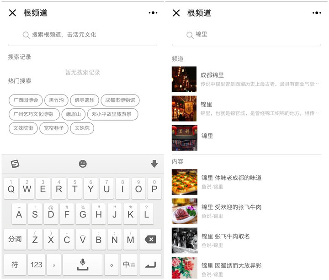Close the left 根频道 search screen

pyautogui.click(x=12, y=13)
